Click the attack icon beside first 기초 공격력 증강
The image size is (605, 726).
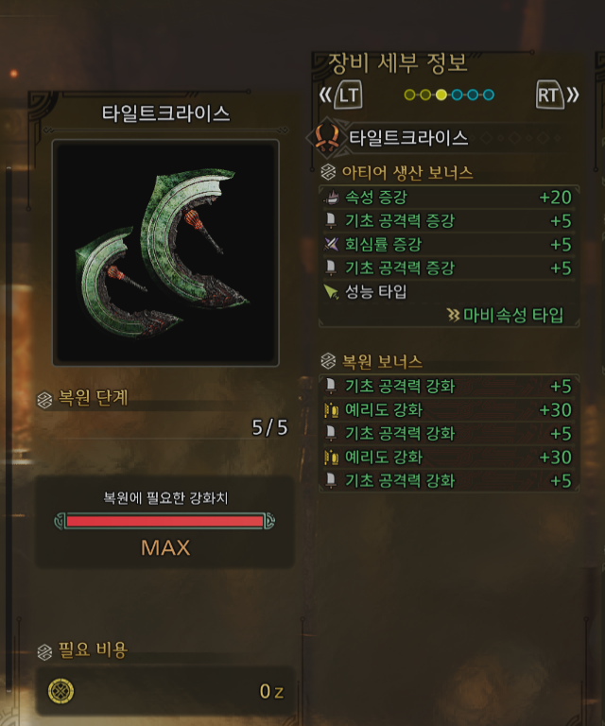pyautogui.click(x=331, y=221)
